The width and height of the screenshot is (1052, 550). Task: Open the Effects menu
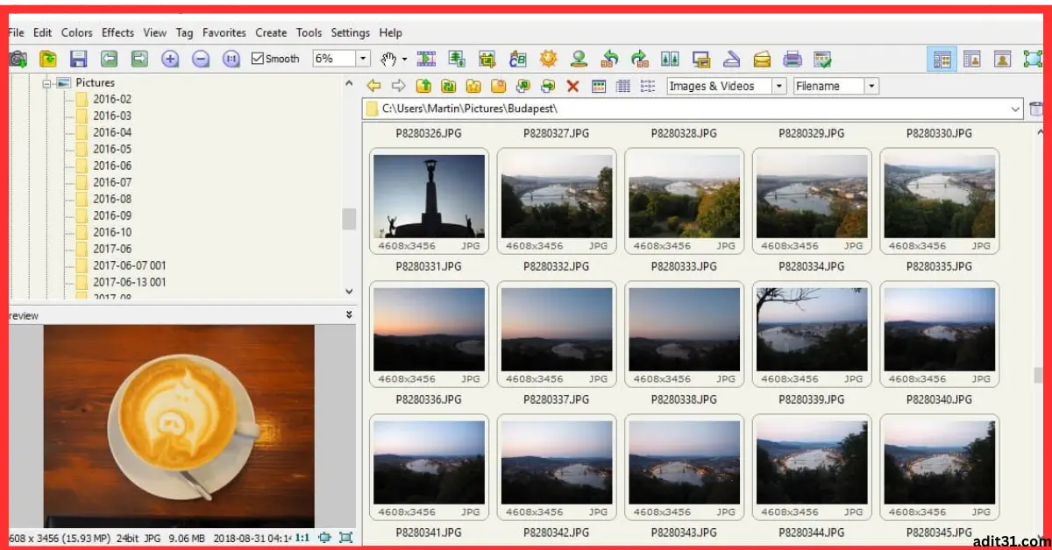click(117, 32)
